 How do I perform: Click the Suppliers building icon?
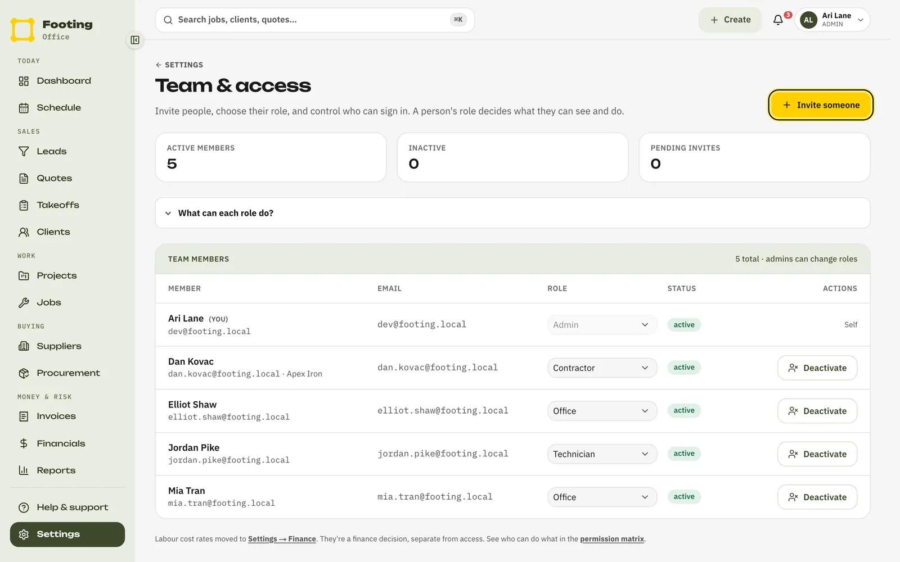(24, 346)
